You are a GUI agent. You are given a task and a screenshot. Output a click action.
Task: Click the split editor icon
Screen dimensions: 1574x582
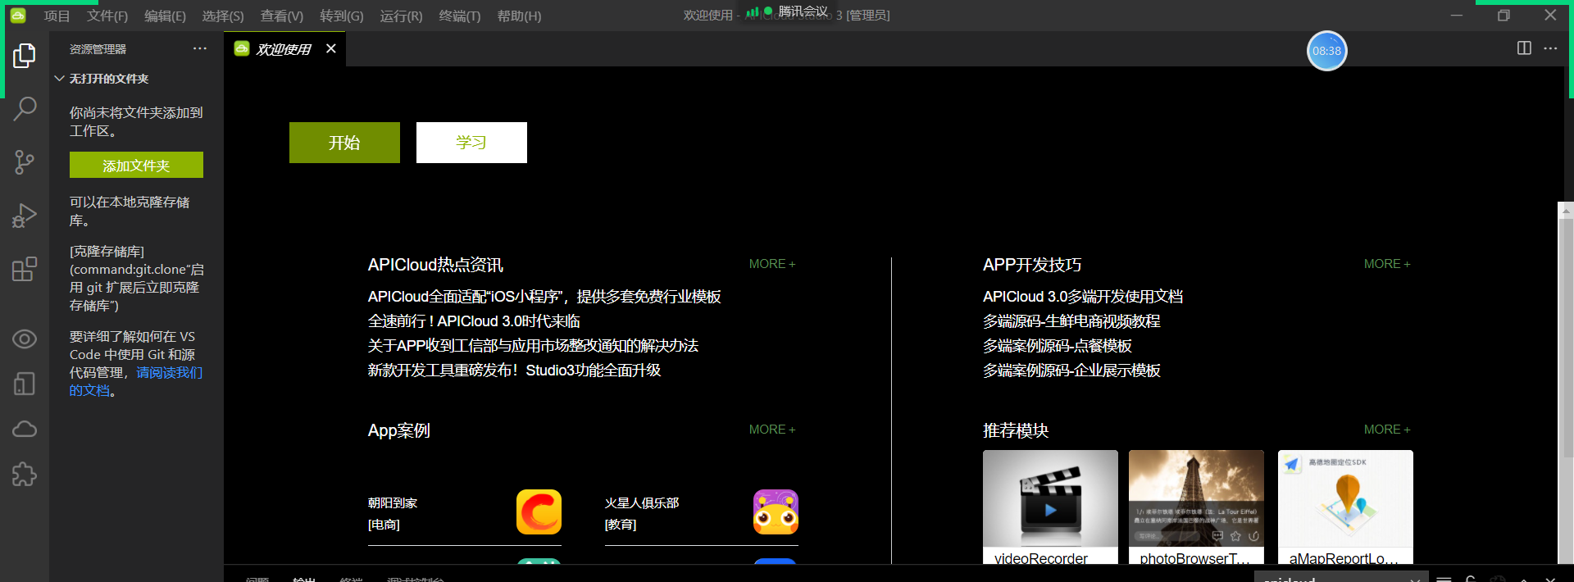(1524, 48)
